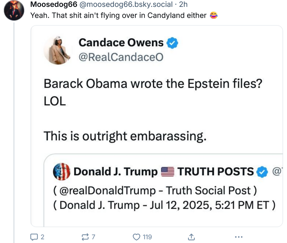The image size is (287, 243).
Task: Click the Donald J. Trump avatar icon
Action: [x=61, y=172]
